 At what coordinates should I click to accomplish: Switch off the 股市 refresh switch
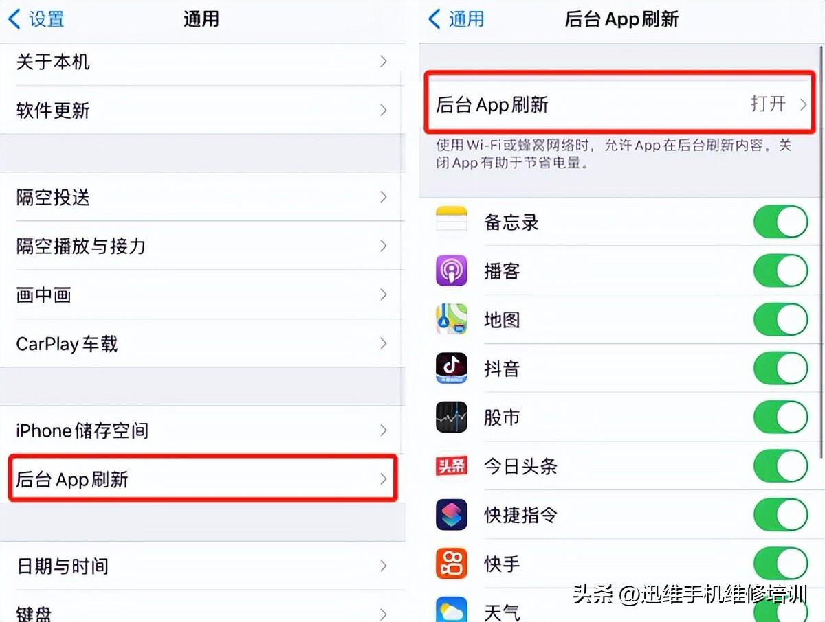[780, 417]
